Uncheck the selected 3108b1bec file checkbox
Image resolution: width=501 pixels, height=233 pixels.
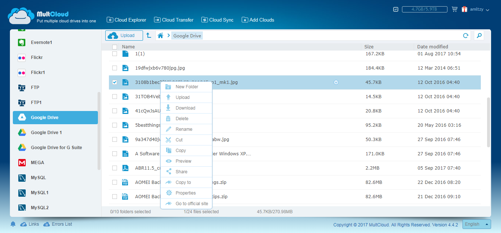click(115, 82)
